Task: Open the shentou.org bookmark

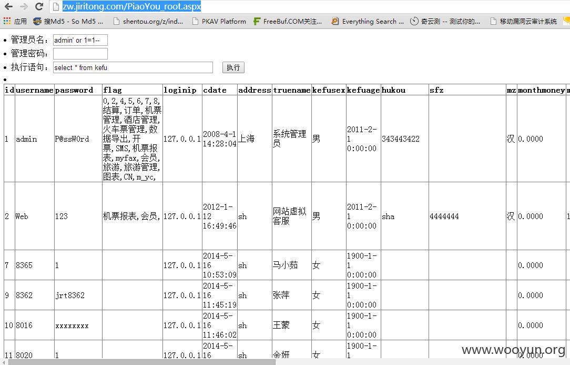Action: coord(148,22)
